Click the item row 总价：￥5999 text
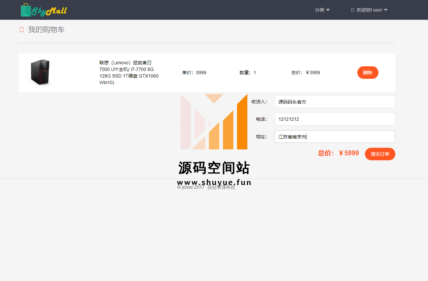428x281 pixels. 305,73
